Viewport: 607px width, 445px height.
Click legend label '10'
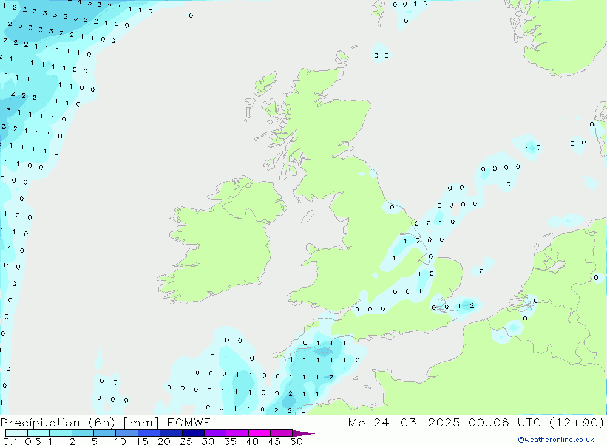point(120,441)
